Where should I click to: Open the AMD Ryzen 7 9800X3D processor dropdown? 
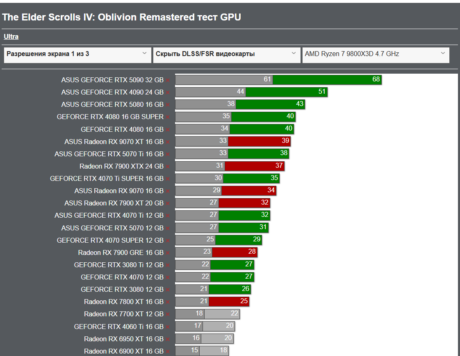tap(376, 55)
